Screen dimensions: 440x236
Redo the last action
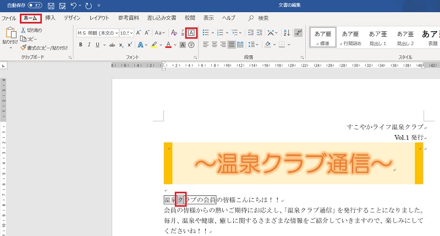[89, 5]
